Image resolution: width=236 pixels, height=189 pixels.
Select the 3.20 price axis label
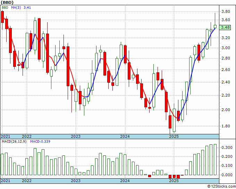(226, 38)
